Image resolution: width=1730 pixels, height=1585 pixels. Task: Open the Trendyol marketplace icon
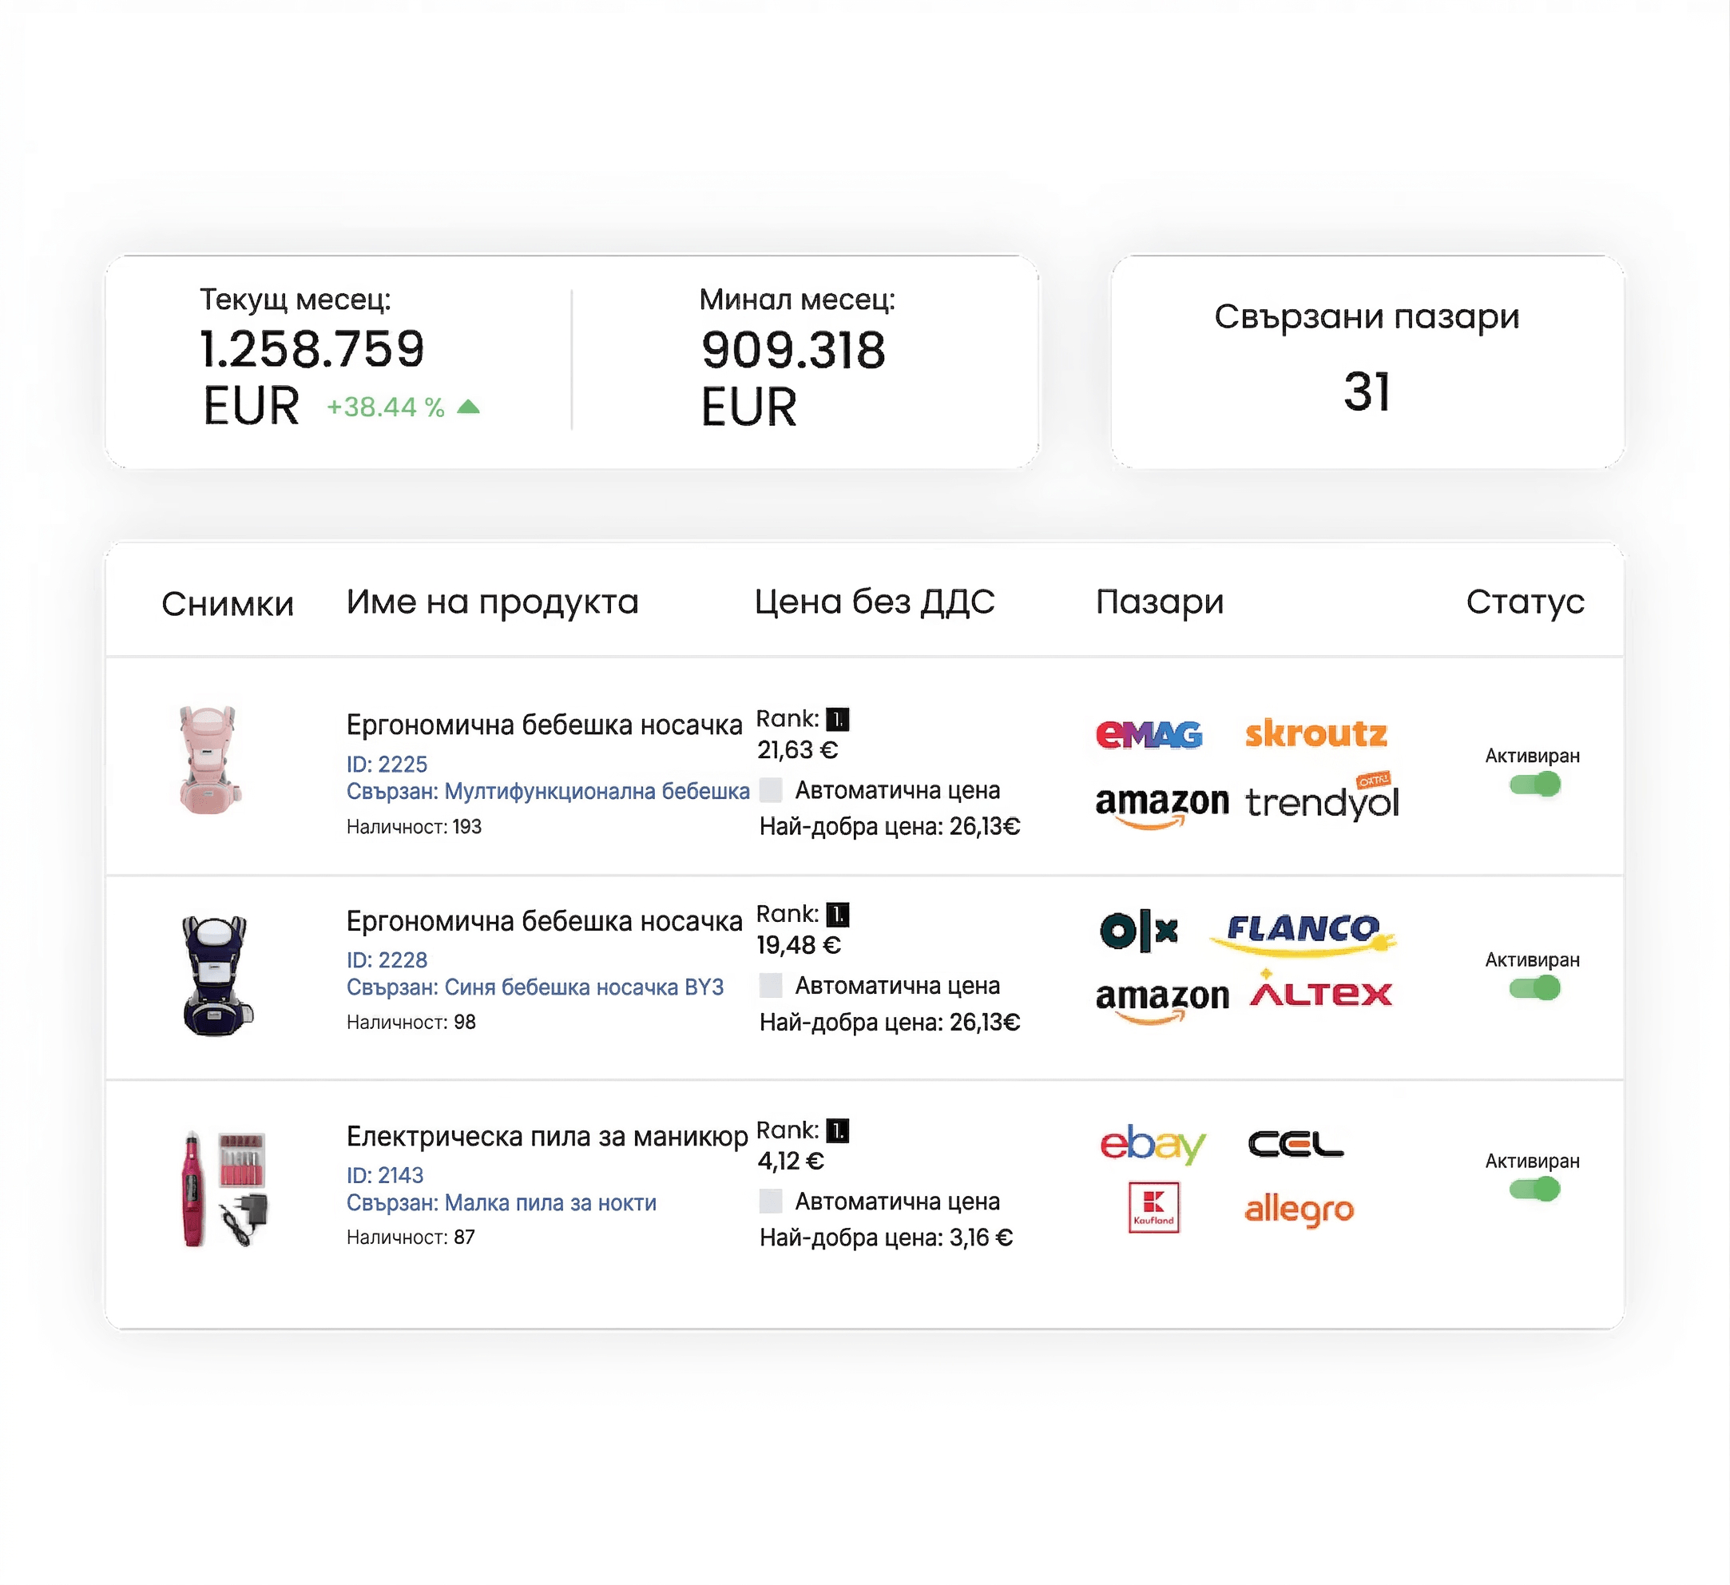(x=1322, y=798)
